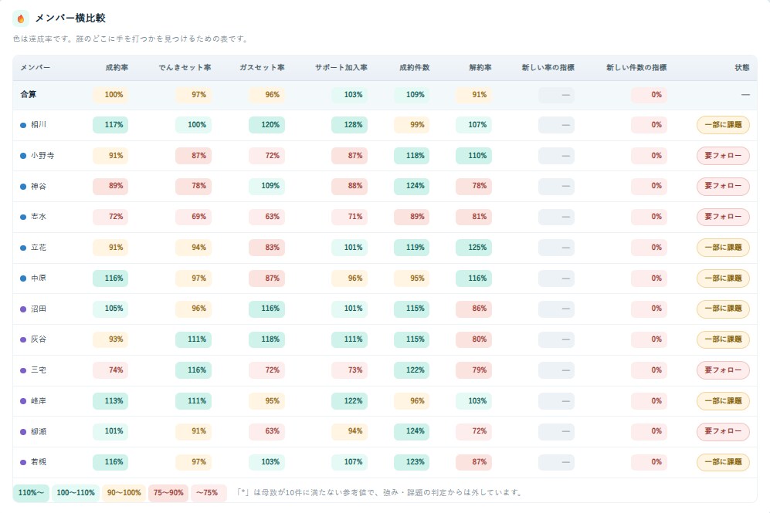The width and height of the screenshot is (770, 513).
Task: Click the blue dot next to 相川
Action: 23,125
